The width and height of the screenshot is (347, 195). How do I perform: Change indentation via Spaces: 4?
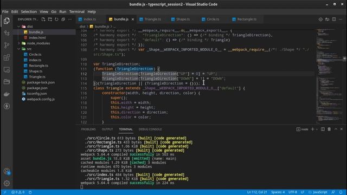coord(278,192)
